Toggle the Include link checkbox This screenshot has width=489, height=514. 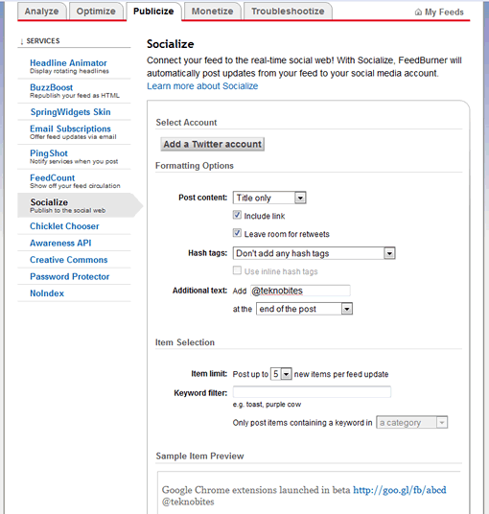tap(237, 215)
